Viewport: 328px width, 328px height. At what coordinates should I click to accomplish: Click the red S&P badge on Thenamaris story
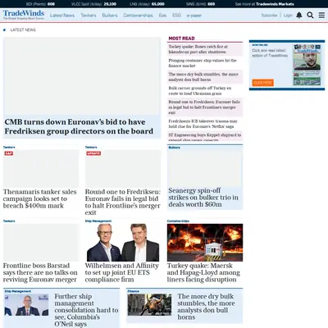coord(9,153)
